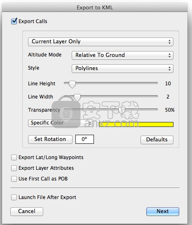192x225 pixels.
Task: Uncheck the Export Calls checkbox
Action: pos(14,21)
